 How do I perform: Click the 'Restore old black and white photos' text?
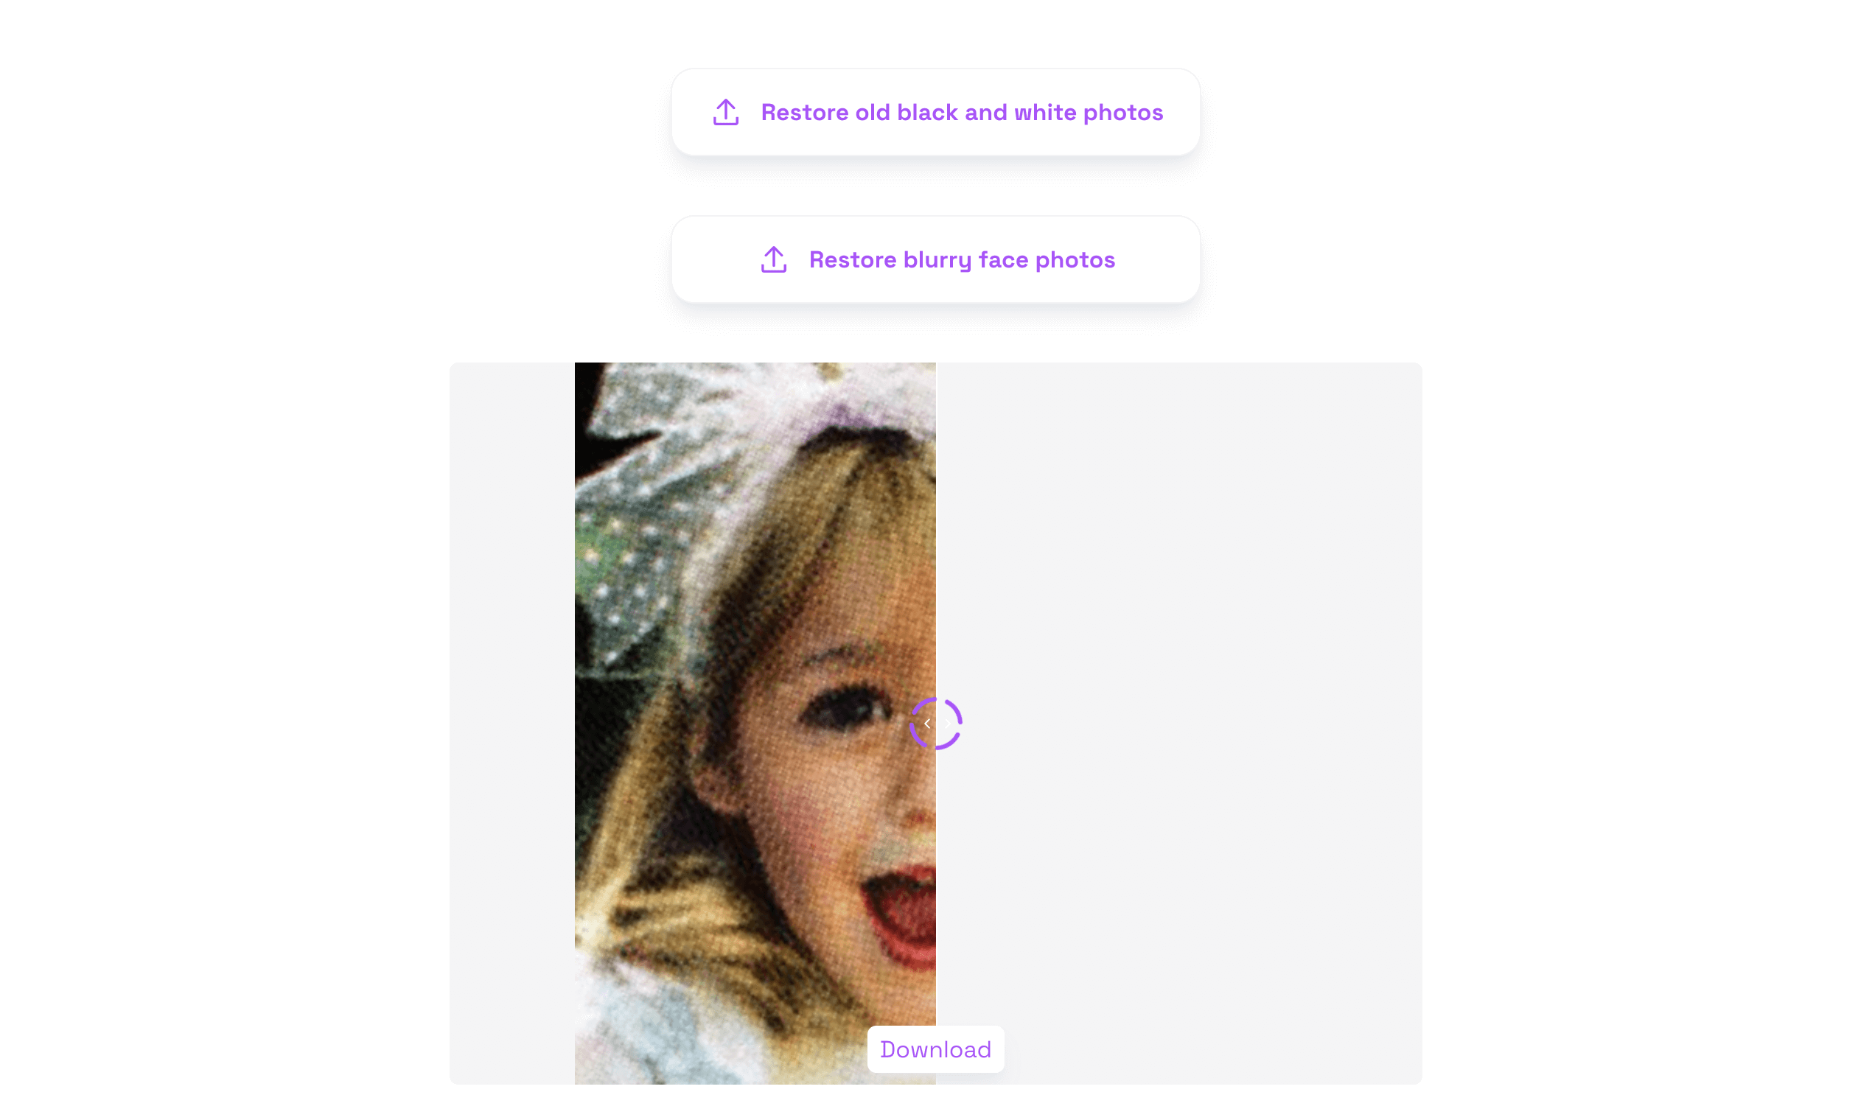[962, 113]
